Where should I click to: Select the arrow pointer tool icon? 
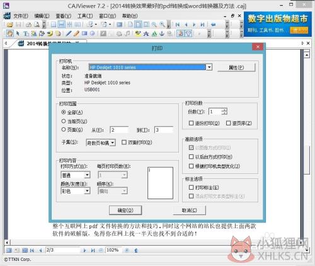(18, 33)
